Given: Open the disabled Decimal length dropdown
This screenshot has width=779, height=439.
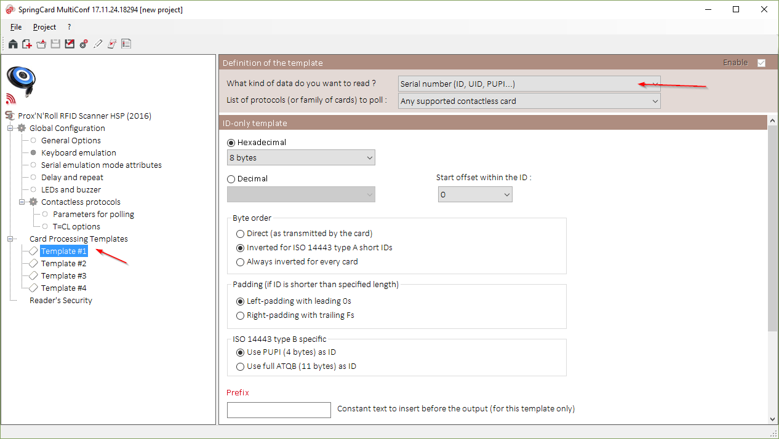Looking at the screenshot, I should point(301,194).
